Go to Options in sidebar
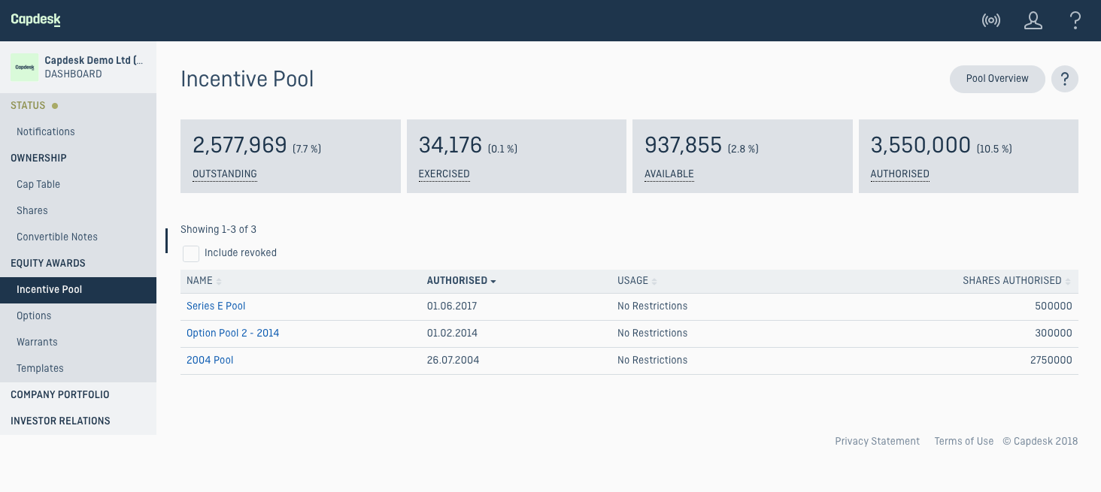1101x492 pixels. point(34,316)
